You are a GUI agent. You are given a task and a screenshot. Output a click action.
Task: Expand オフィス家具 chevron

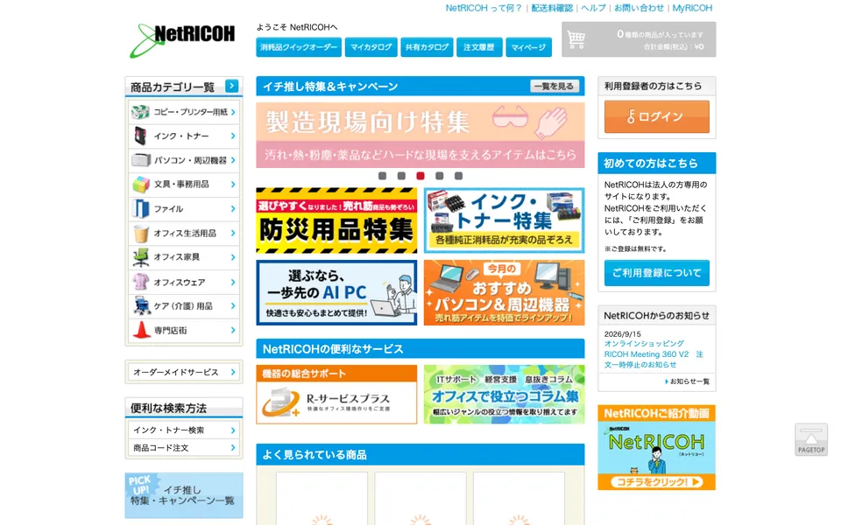pos(233,257)
